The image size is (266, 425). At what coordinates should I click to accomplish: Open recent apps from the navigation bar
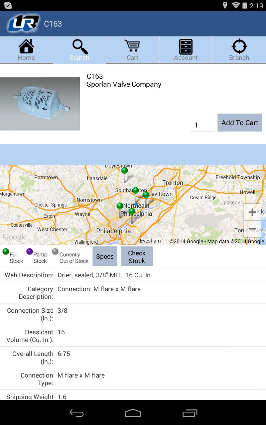point(190,414)
